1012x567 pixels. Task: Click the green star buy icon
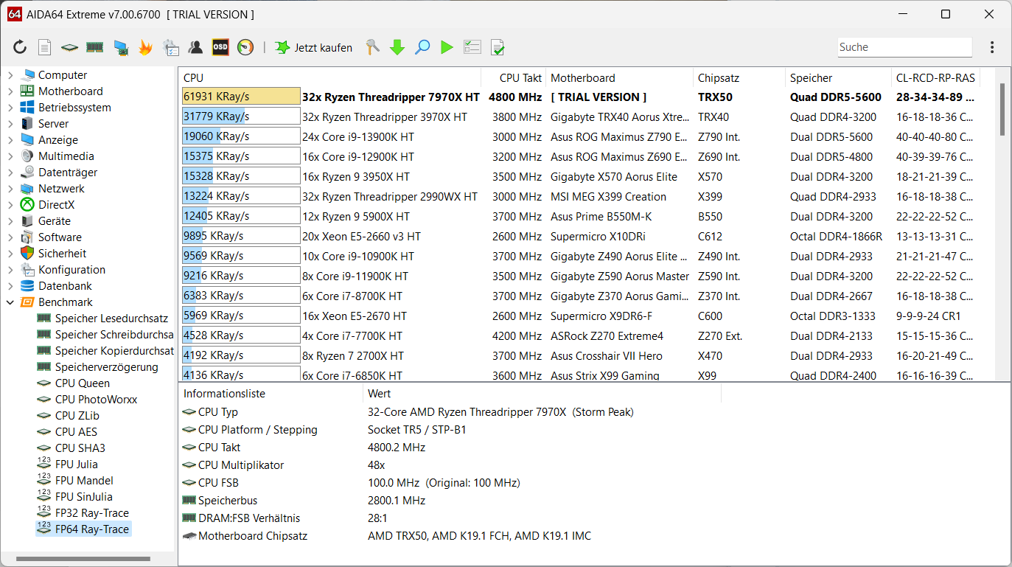coord(282,47)
